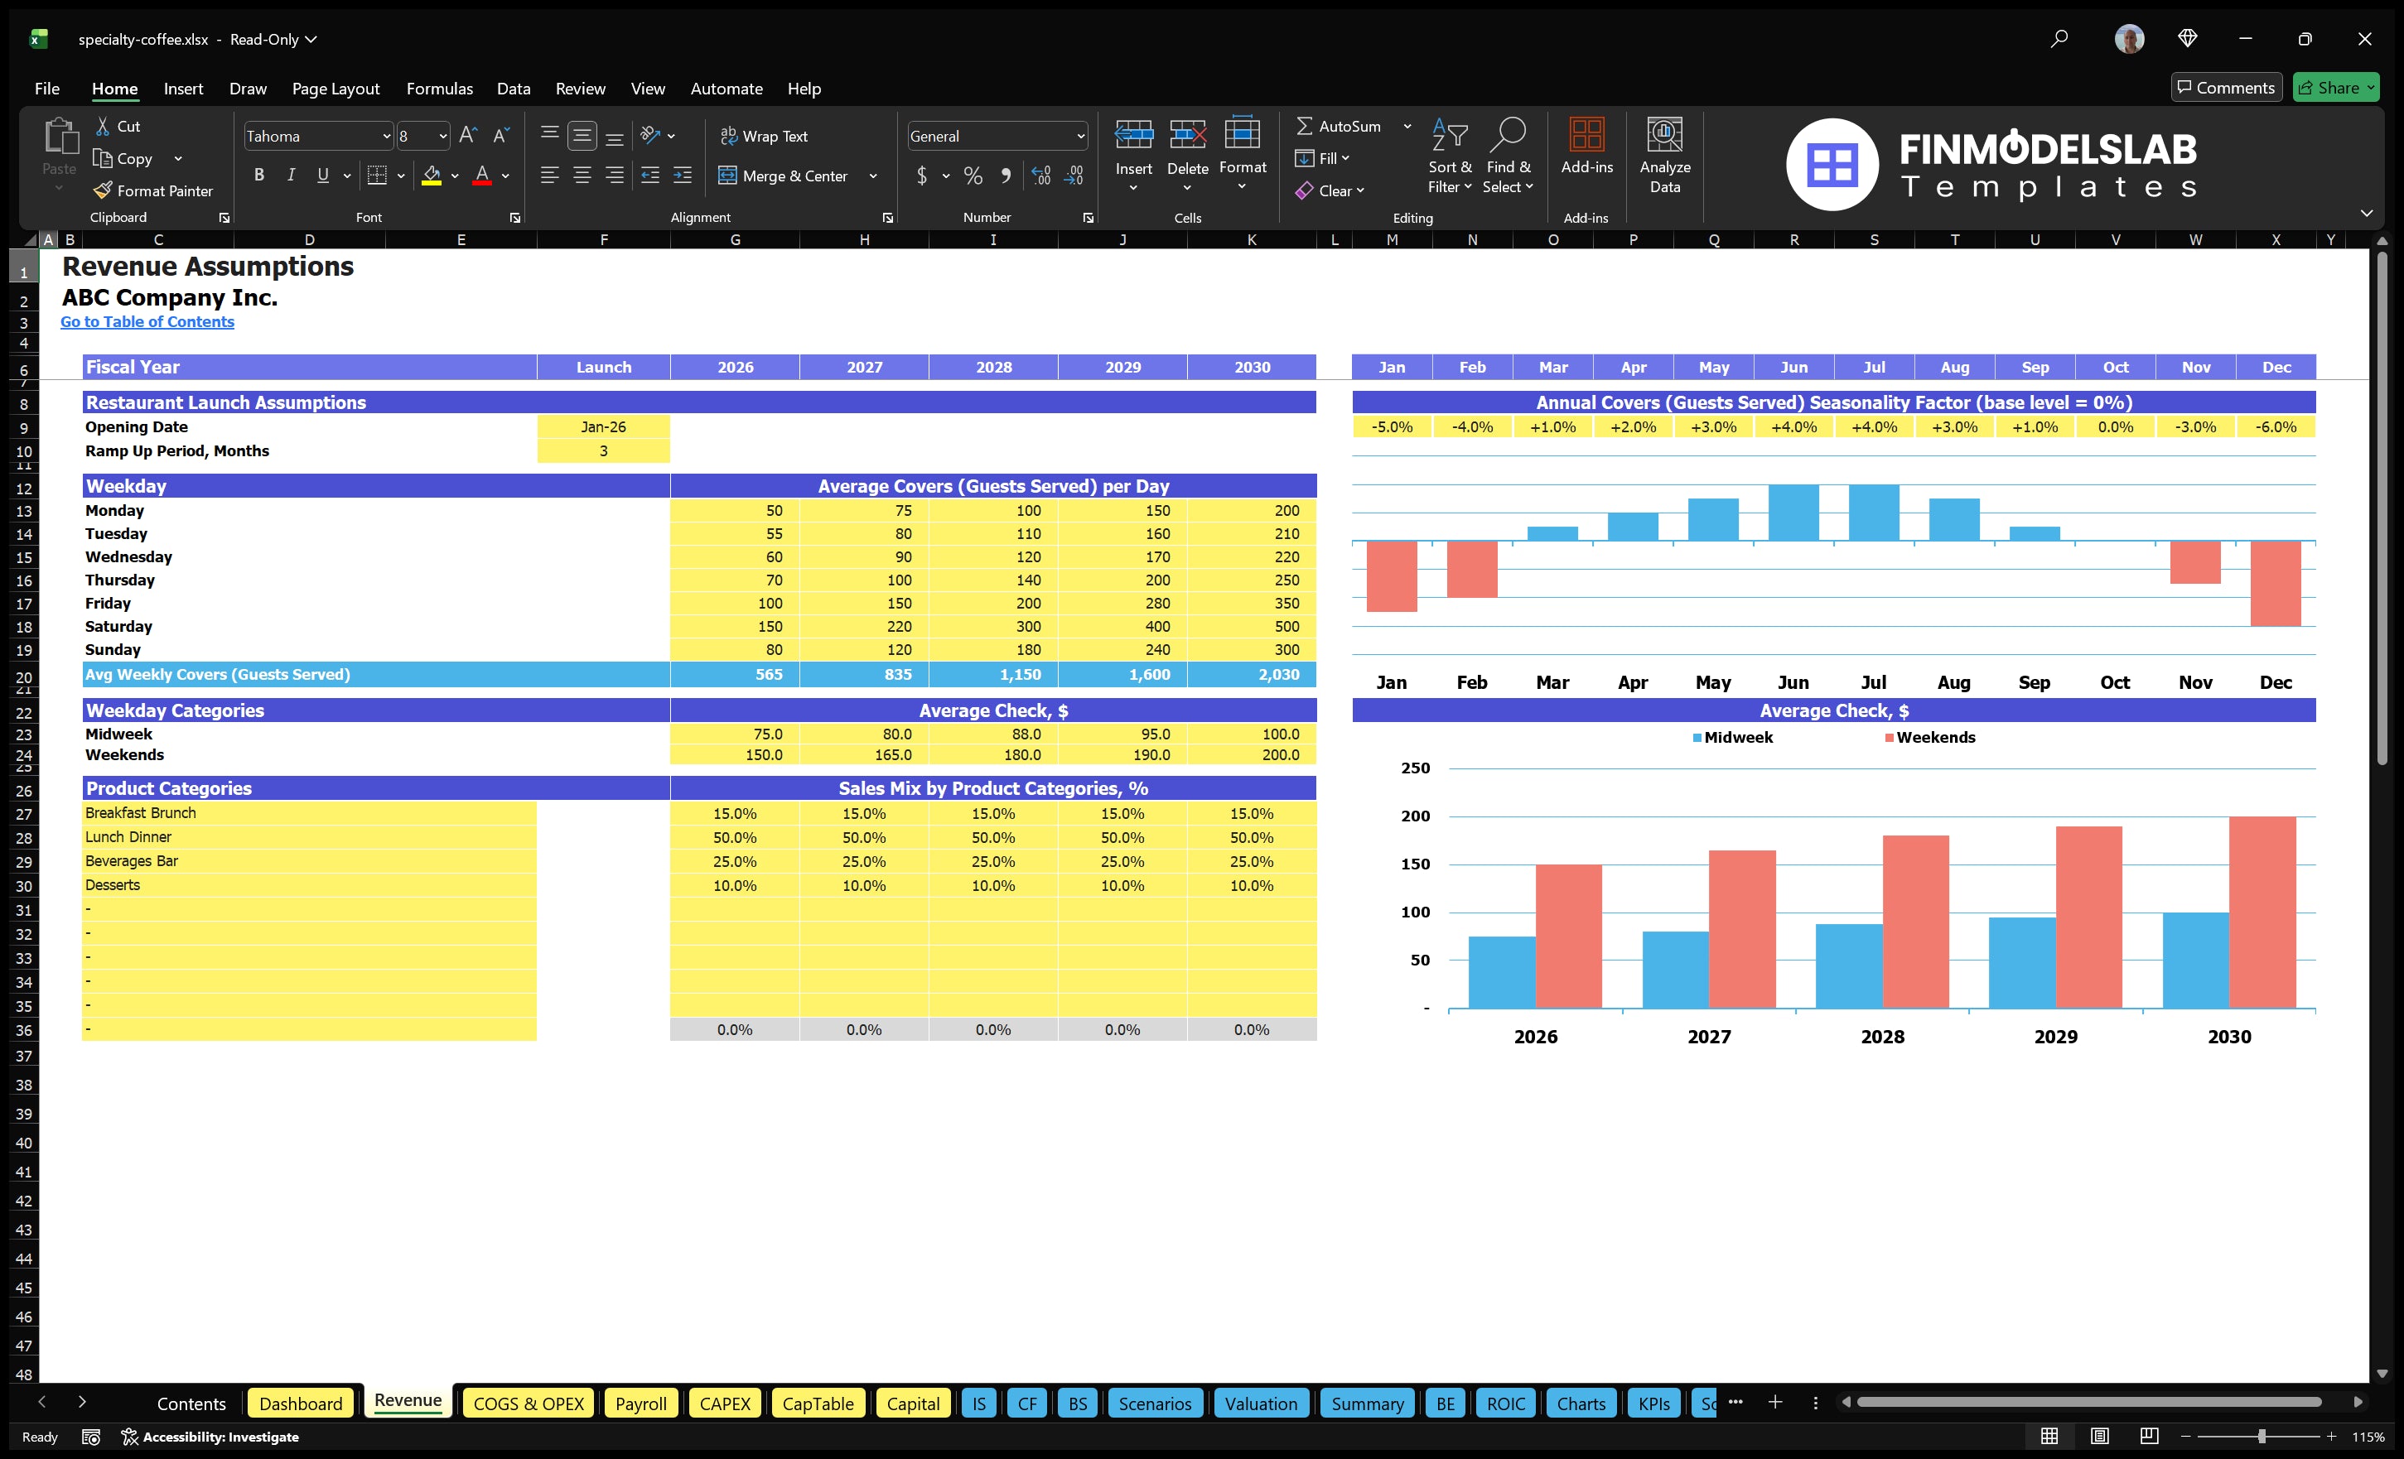Click the Delete Cells icon
2404x1459 pixels.
pyautogui.click(x=1187, y=148)
